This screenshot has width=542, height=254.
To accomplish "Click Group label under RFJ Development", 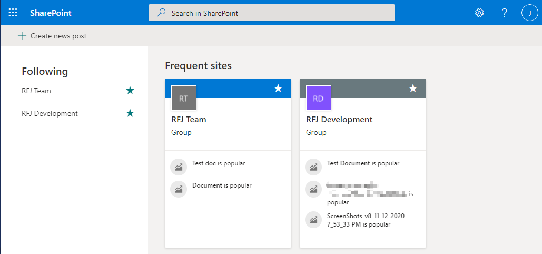I will pyautogui.click(x=316, y=133).
